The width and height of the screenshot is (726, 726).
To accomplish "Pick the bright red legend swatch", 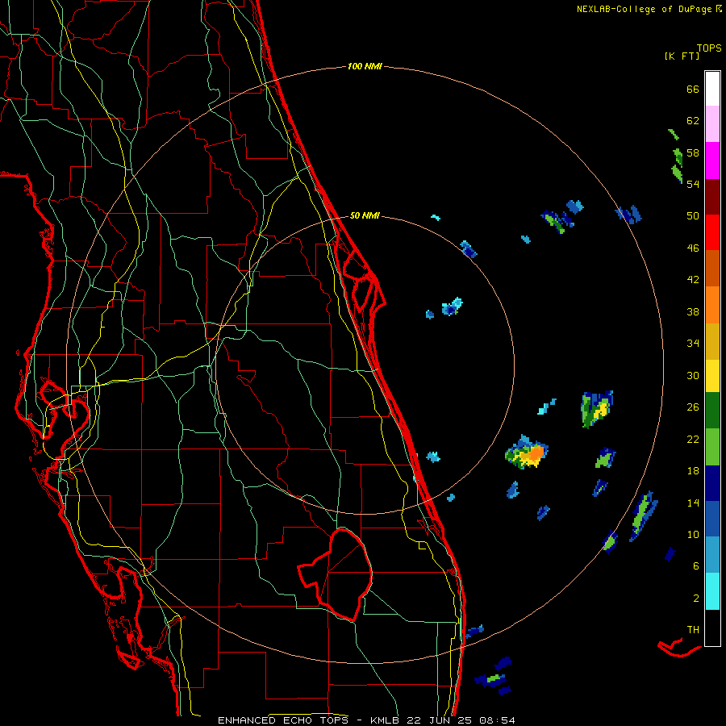I will coord(712,232).
